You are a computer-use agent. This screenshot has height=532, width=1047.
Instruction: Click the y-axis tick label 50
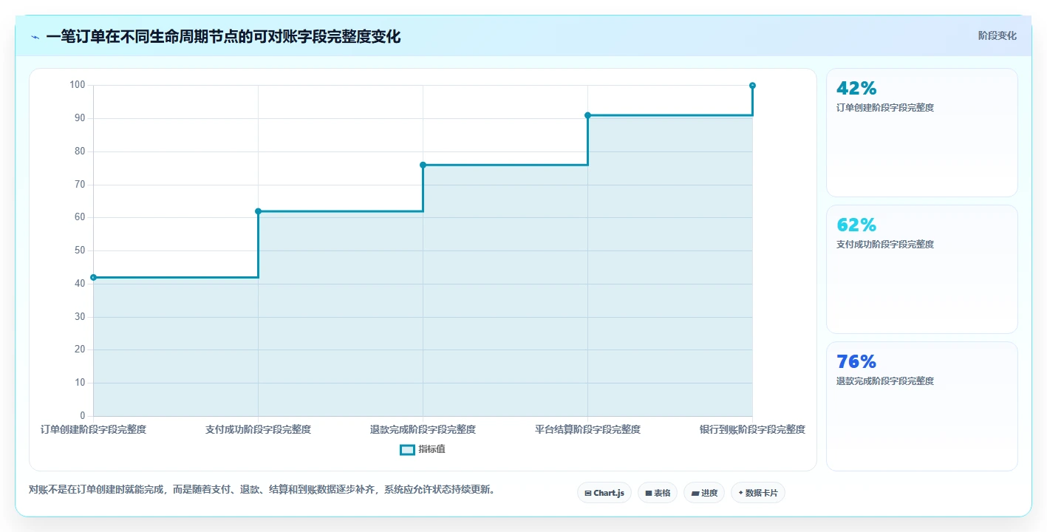[x=80, y=250]
